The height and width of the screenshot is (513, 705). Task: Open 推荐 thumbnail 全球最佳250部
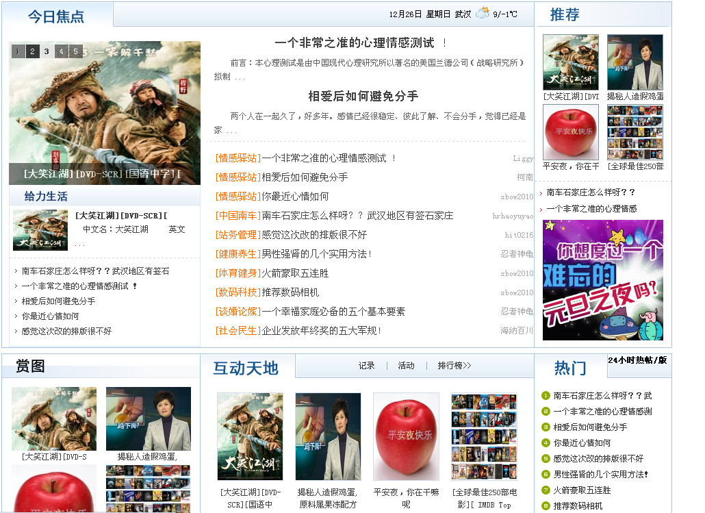click(x=635, y=132)
